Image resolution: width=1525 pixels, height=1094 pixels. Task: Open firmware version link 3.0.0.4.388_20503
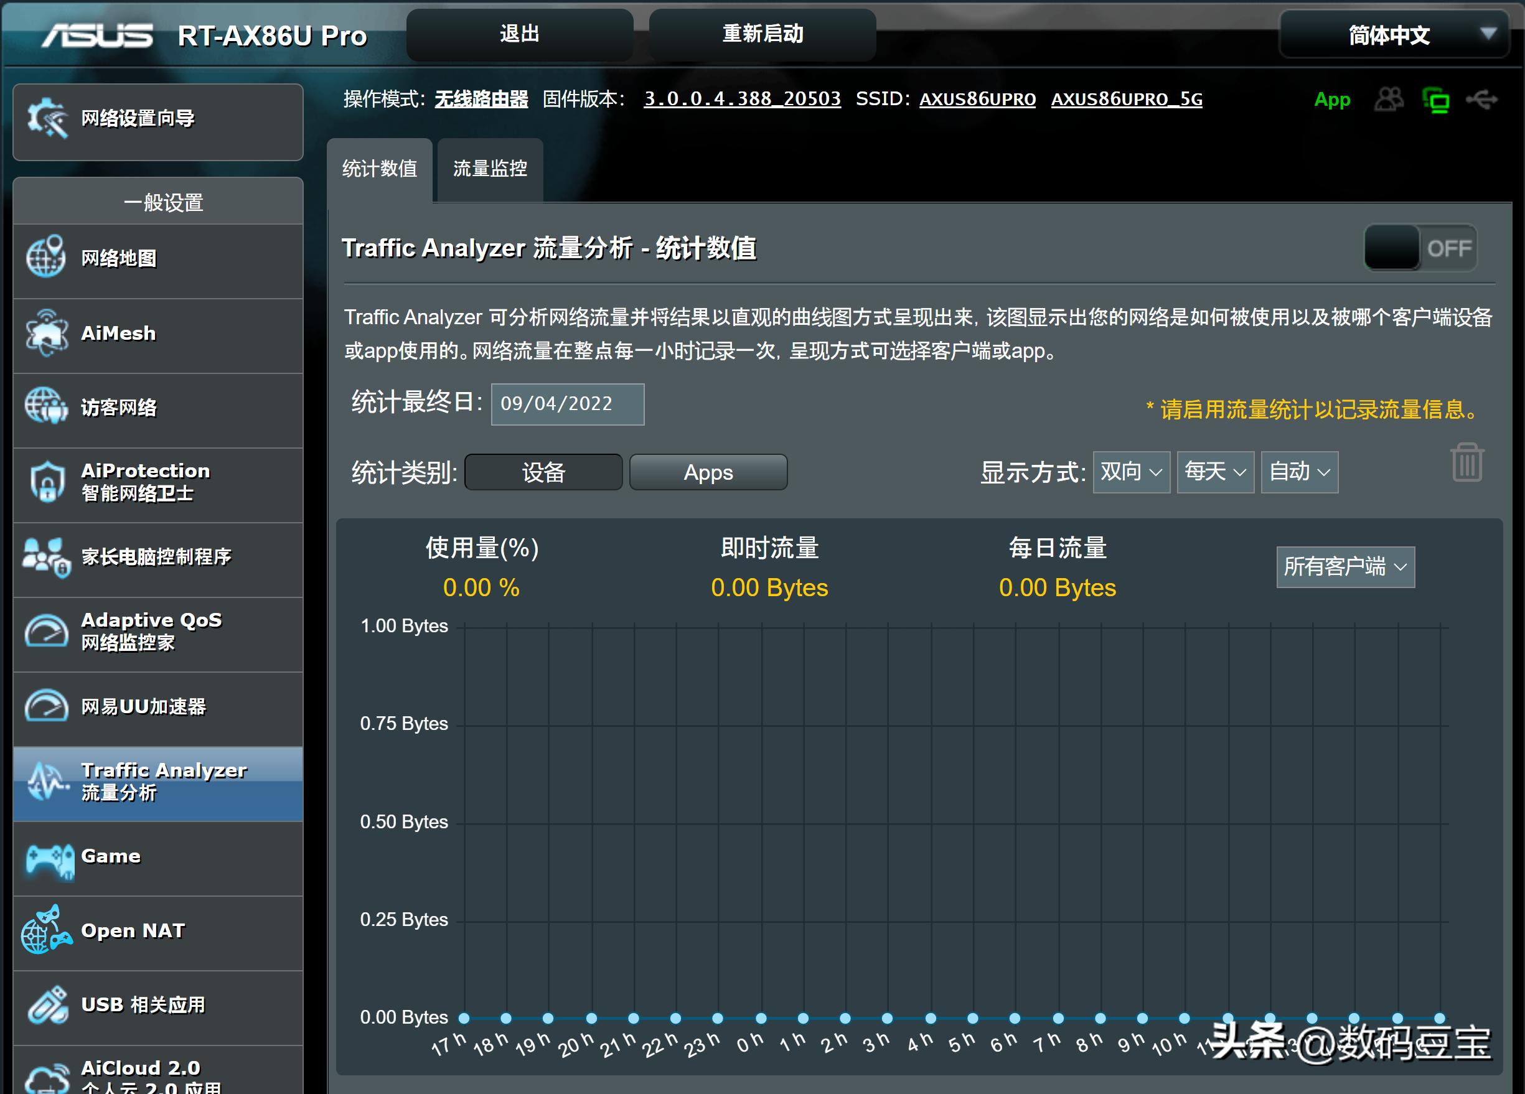[x=743, y=99]
